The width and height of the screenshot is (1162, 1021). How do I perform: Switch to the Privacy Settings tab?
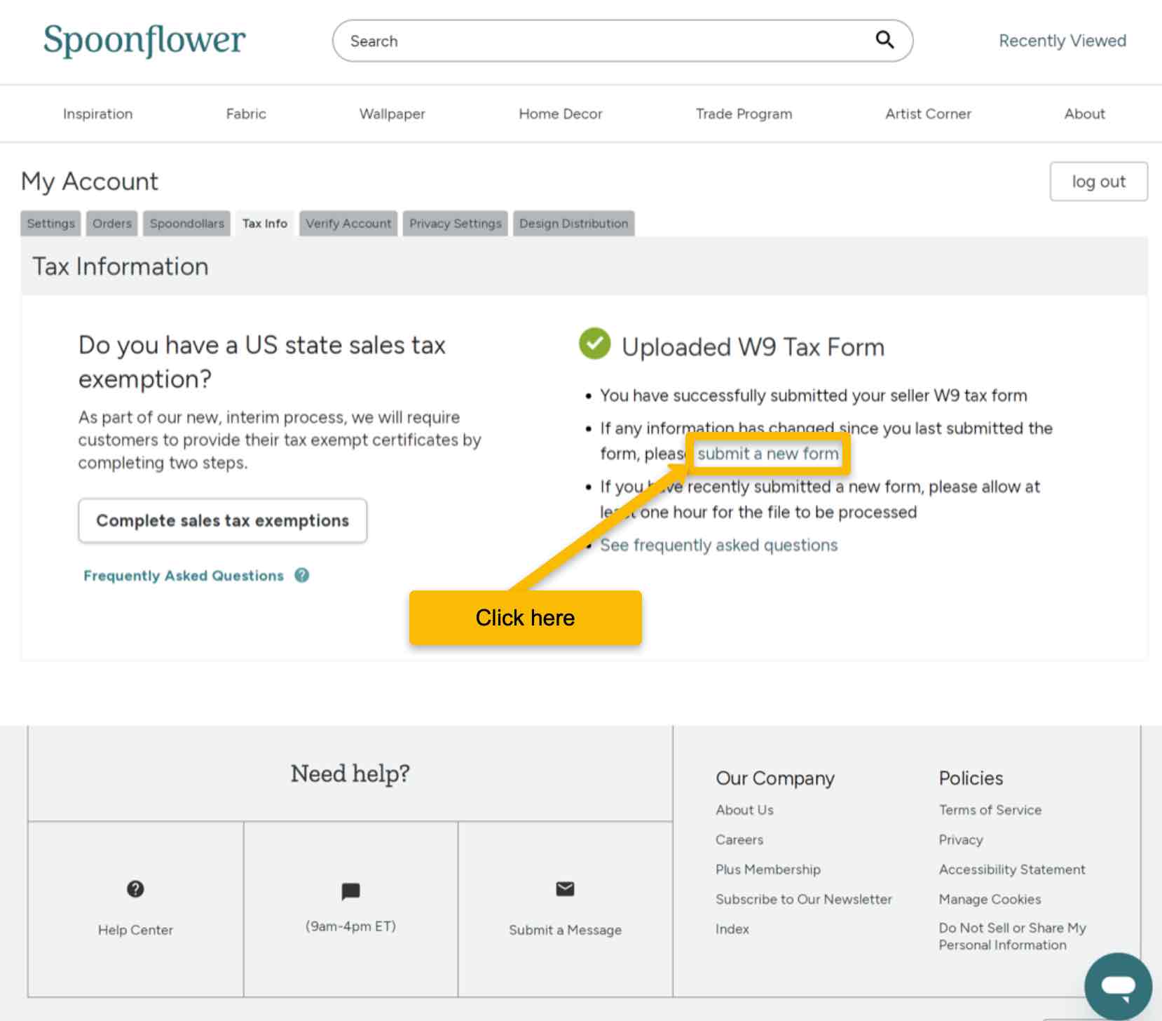(456, 223)
